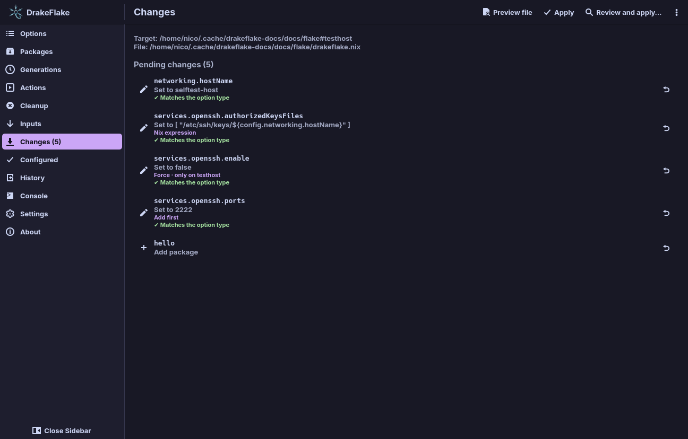Revert the authorizedKeysFiles change

coord(666,128)
